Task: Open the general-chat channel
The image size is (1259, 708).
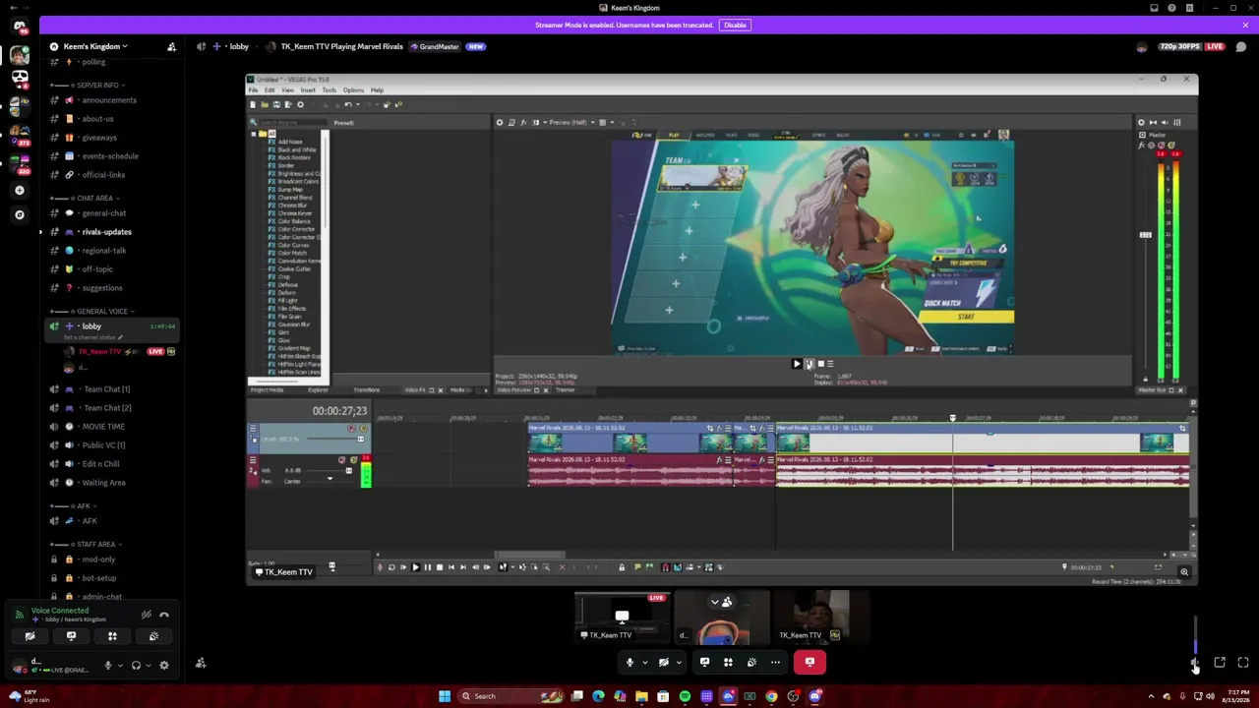Action: (111, 213)
